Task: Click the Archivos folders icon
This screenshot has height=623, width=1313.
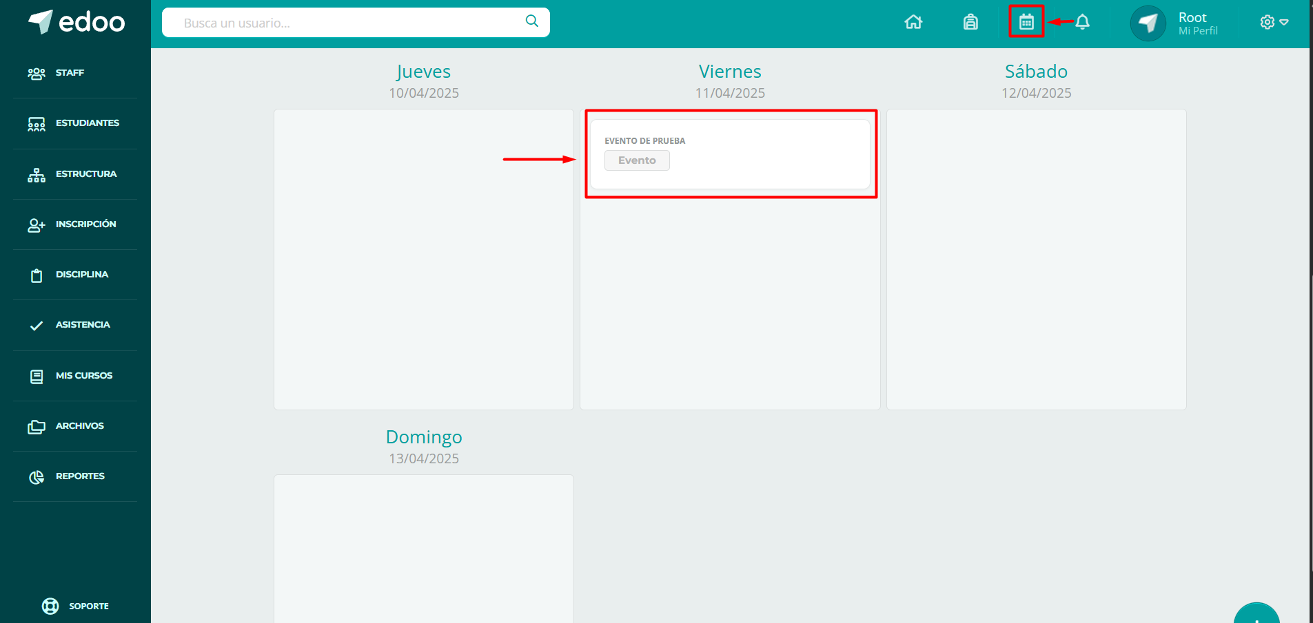Action: pyautogui.click(x=37, y=427)
